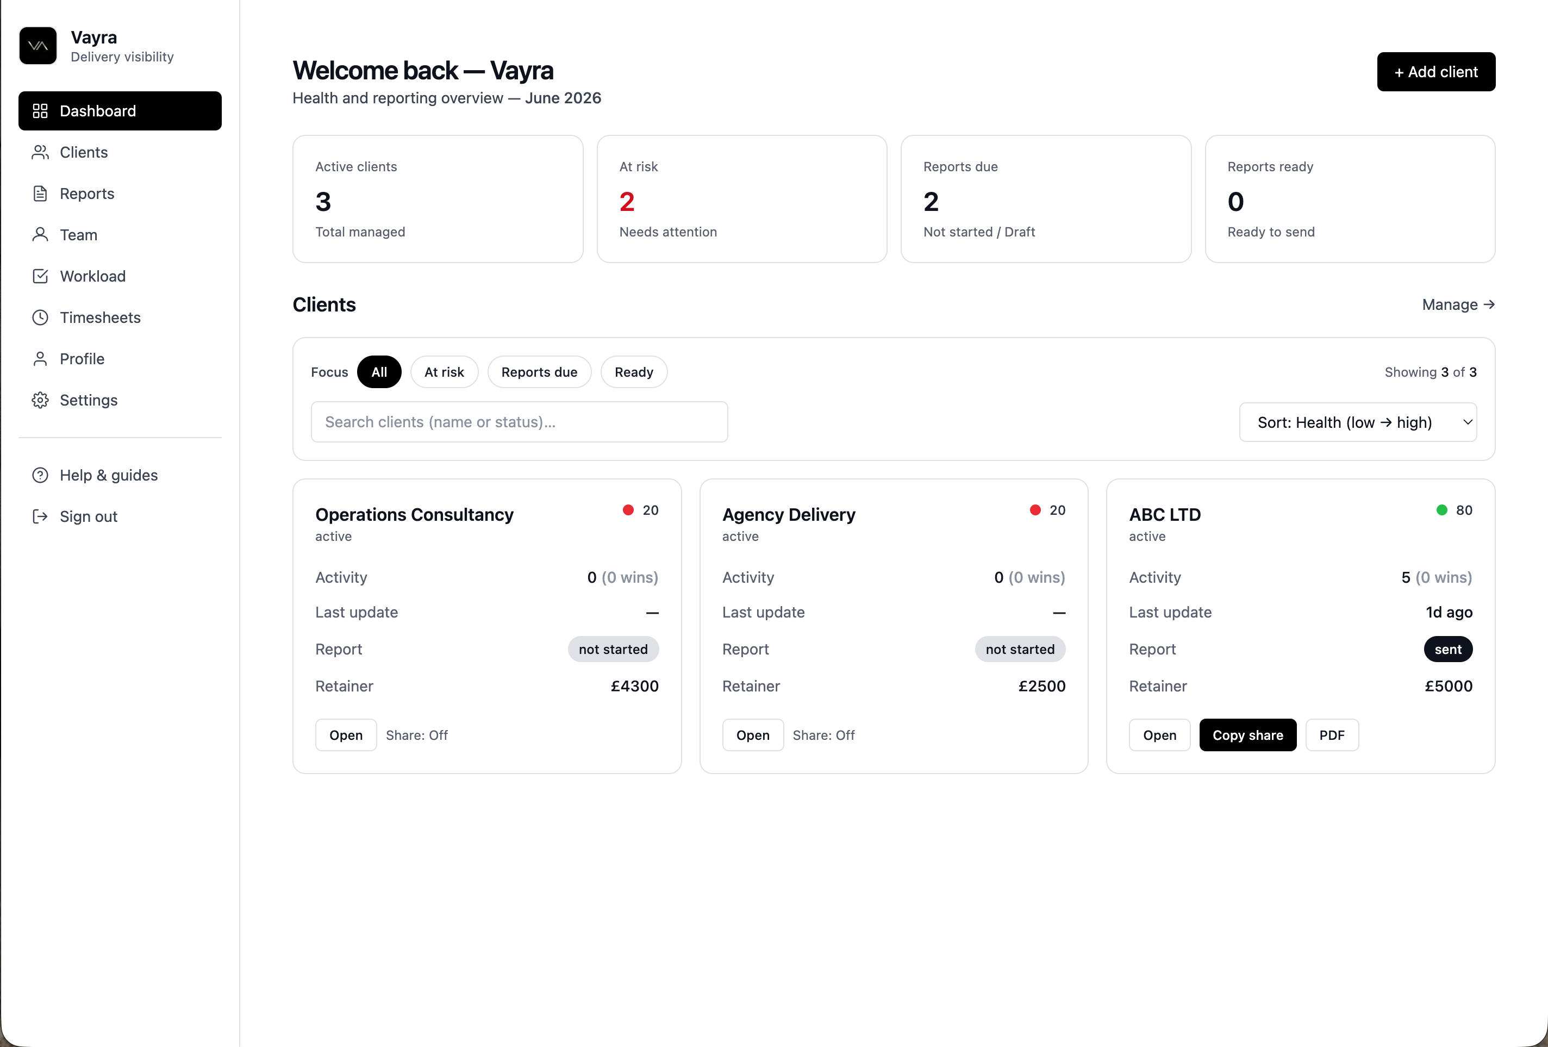1548x1047 pixels.
Task: Click the At risk stat card
Action: [742, 199]
